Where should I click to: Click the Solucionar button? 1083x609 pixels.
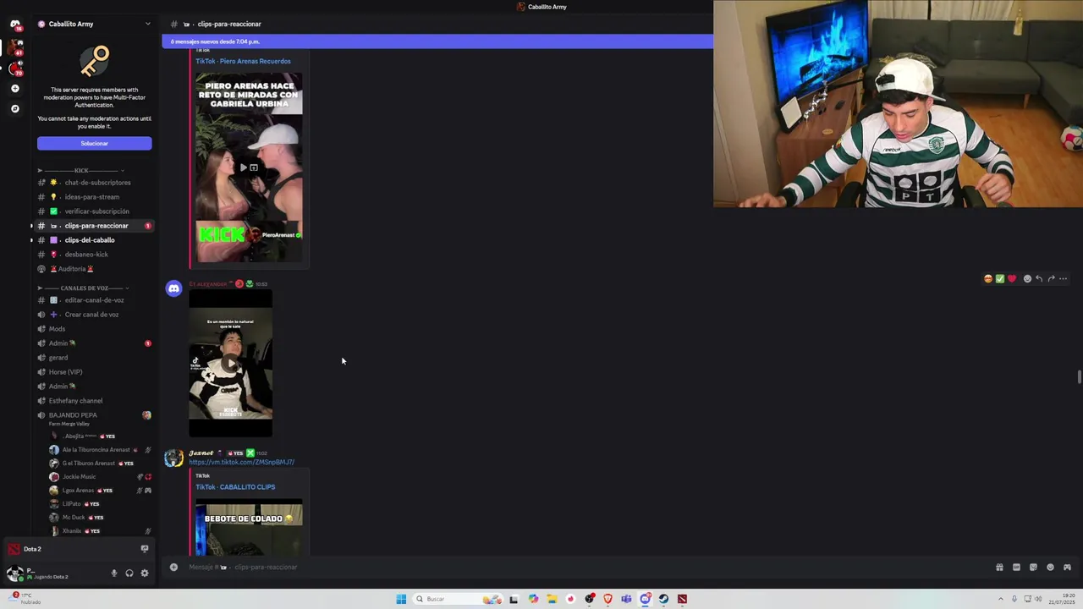94,143
